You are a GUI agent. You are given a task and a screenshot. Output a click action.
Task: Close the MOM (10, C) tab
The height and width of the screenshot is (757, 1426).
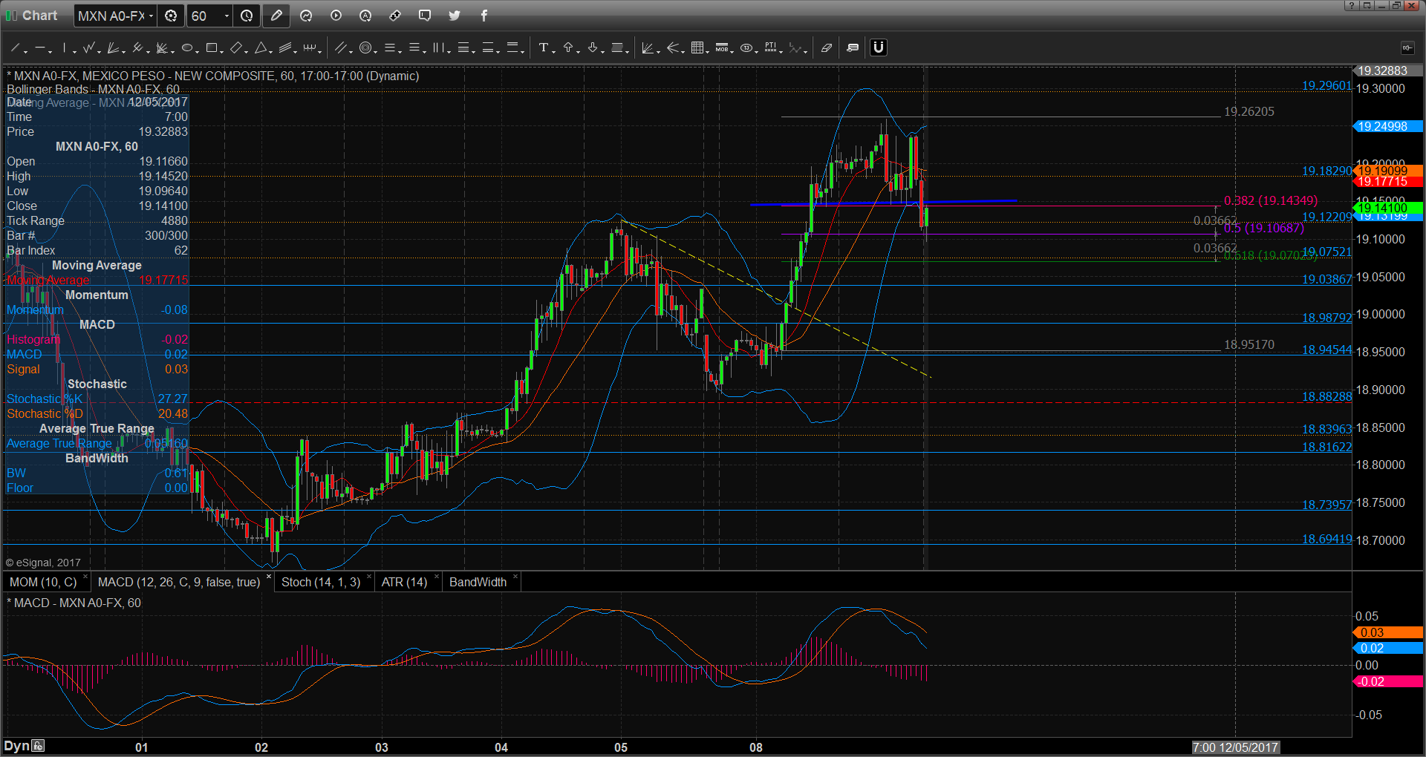85,577
